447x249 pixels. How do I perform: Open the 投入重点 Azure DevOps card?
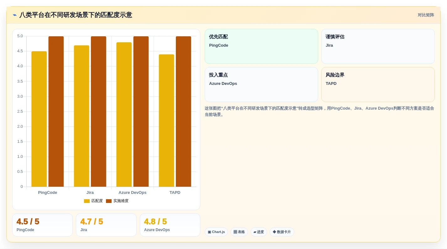point(261,85)
